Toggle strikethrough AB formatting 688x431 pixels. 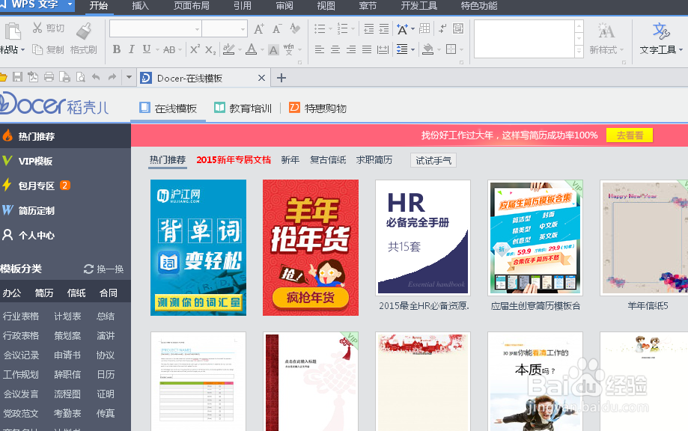[169, 49]
